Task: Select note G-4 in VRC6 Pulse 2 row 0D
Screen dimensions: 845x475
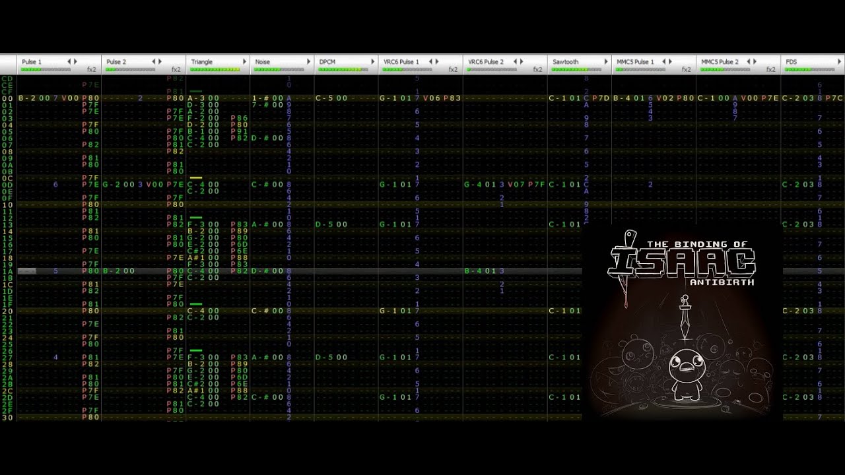Action: click(471, 185)
